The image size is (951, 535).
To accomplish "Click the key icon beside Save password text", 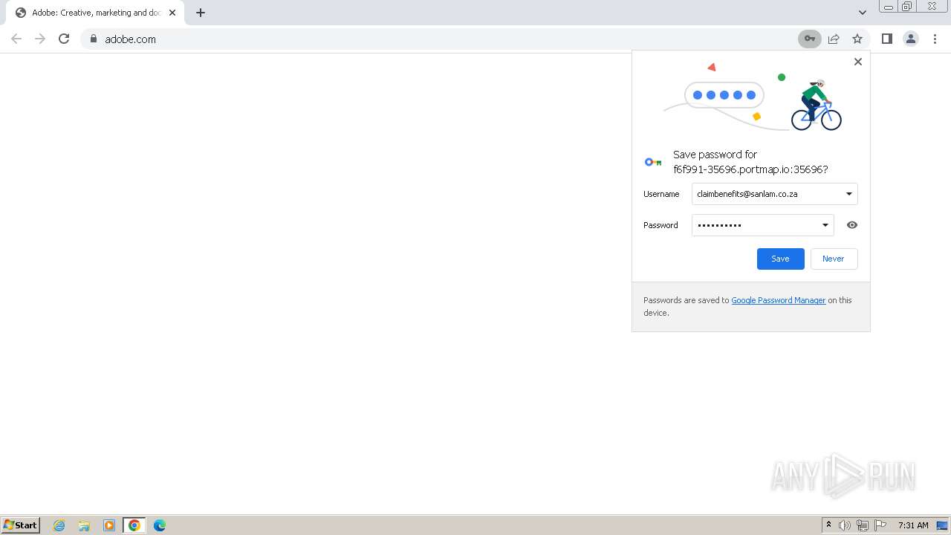I will coord(653,162).
